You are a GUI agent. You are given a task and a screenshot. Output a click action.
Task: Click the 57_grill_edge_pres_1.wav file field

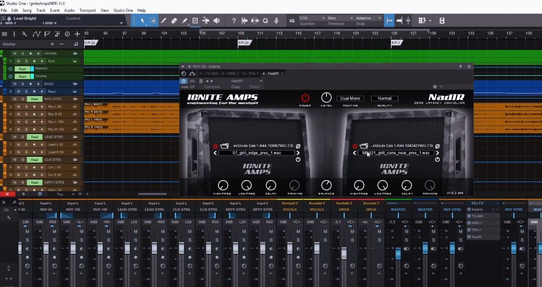coord(257,153)
